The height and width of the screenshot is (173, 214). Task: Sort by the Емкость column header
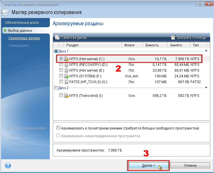click(x=155, y=45)
